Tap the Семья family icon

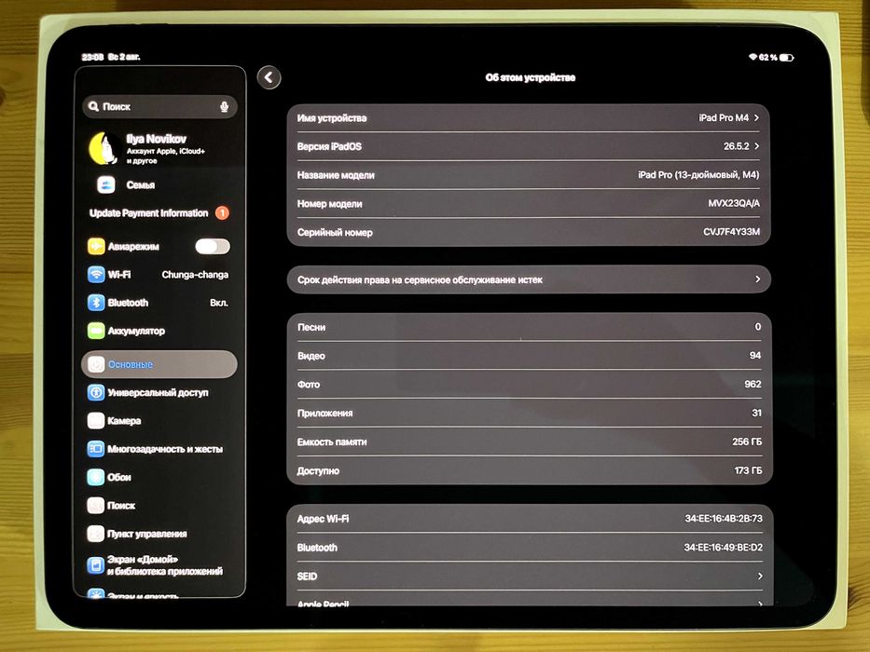105,184
